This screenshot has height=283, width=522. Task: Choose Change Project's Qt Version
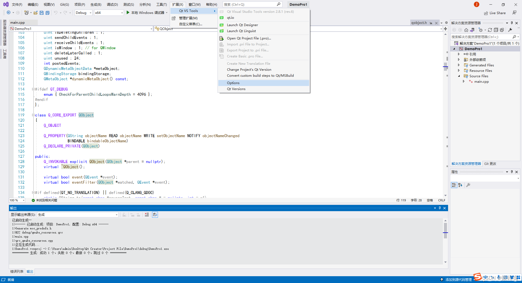point(264,69)
